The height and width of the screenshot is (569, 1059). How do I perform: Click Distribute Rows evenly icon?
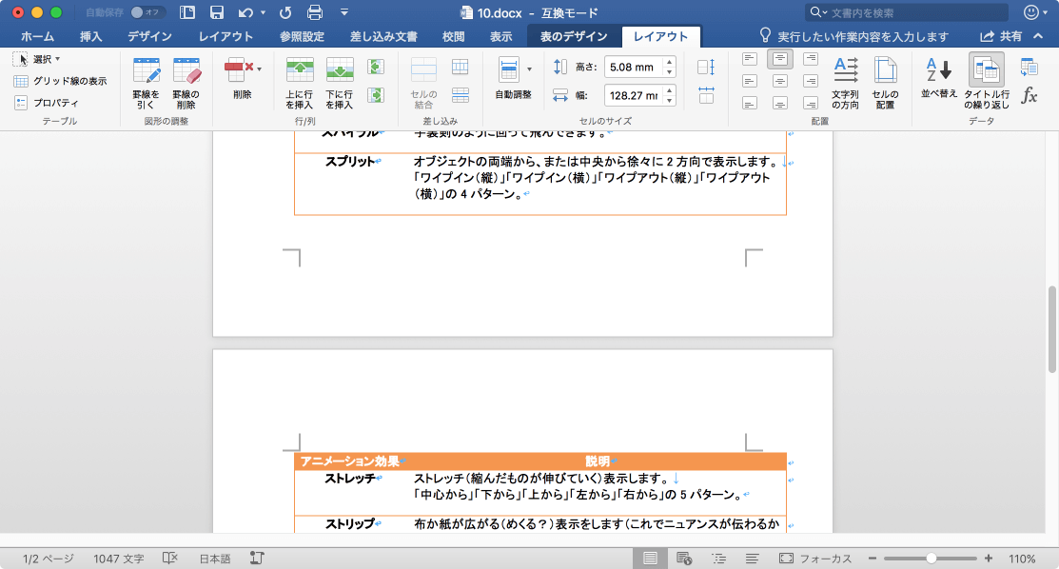coord(706,67)
